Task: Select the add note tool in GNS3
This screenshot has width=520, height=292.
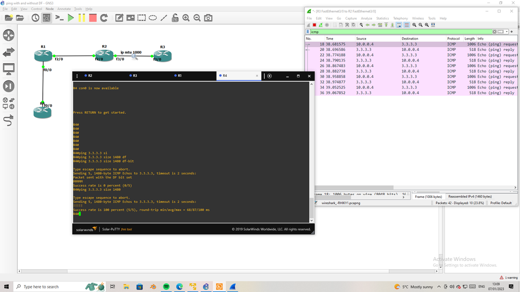Action: point(119,18)
